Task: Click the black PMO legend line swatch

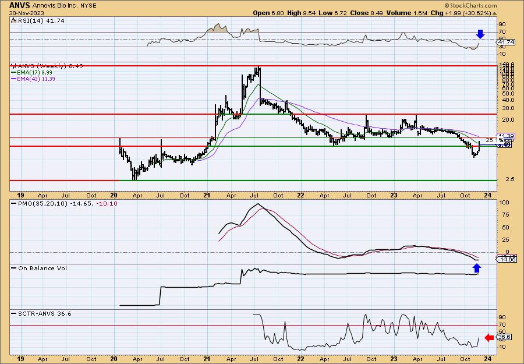Action: tap(14, 204)
